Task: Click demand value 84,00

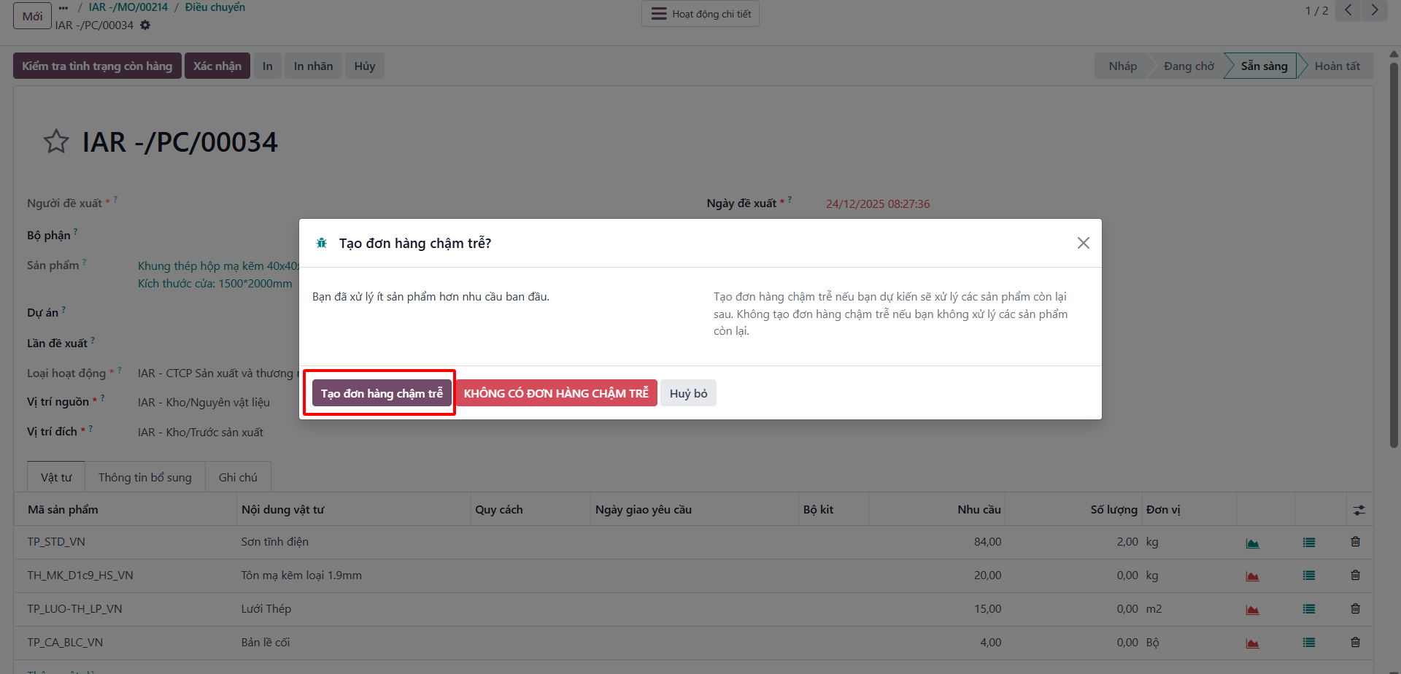Action: (987, 542)
